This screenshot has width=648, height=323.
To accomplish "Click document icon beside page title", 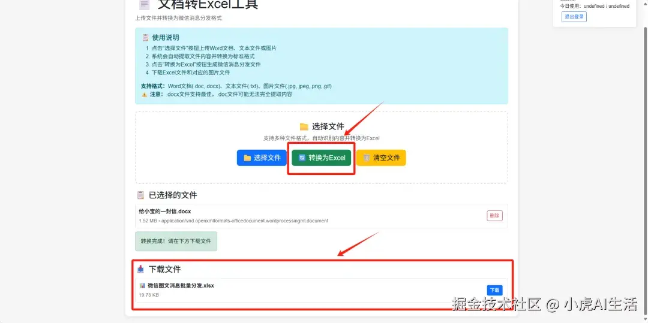I will 144,5.
